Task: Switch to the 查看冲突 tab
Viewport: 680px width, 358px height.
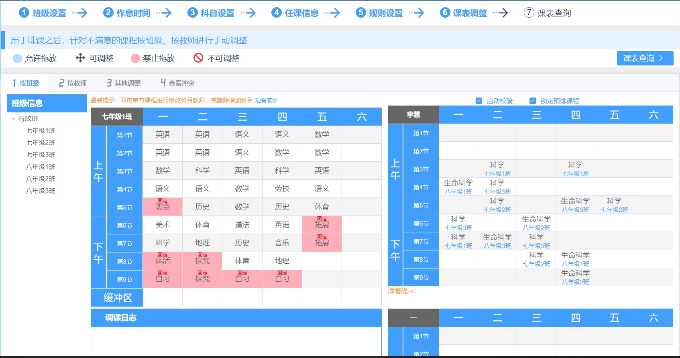Action: tap(177, 83)
